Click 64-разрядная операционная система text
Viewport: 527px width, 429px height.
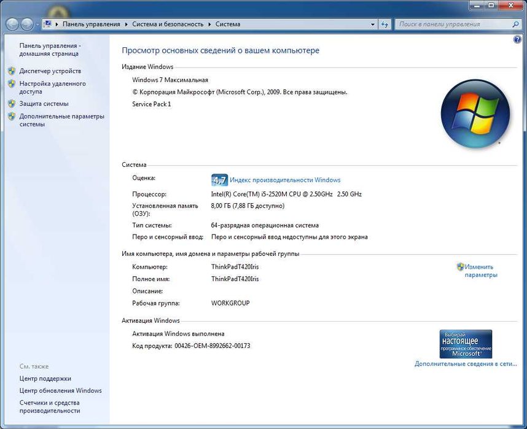point(265,225)
